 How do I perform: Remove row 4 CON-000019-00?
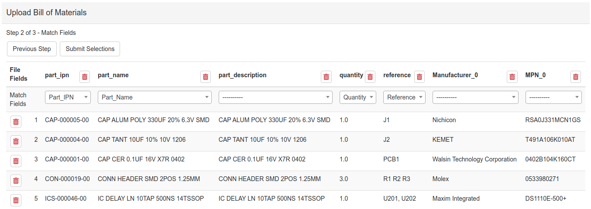(x=16, y=181)
